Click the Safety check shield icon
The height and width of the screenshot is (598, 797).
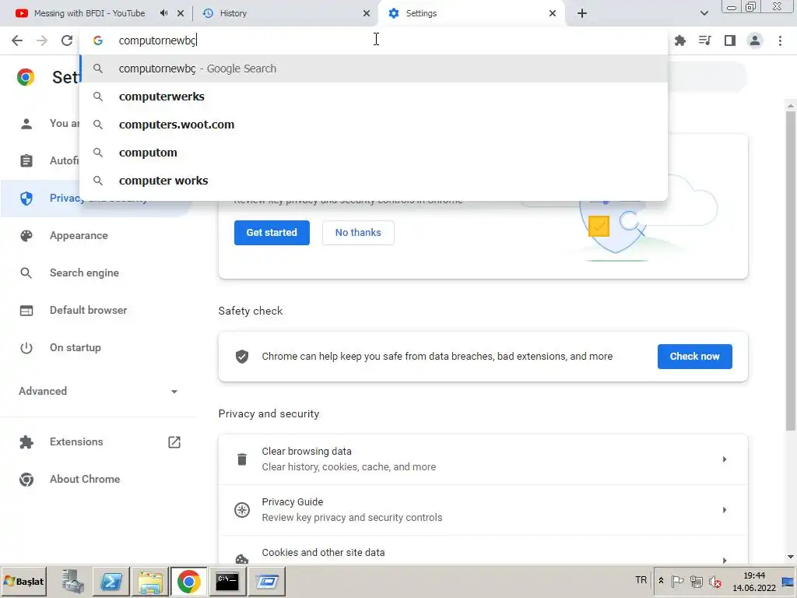pyautogui.click(x=242, y=357)
